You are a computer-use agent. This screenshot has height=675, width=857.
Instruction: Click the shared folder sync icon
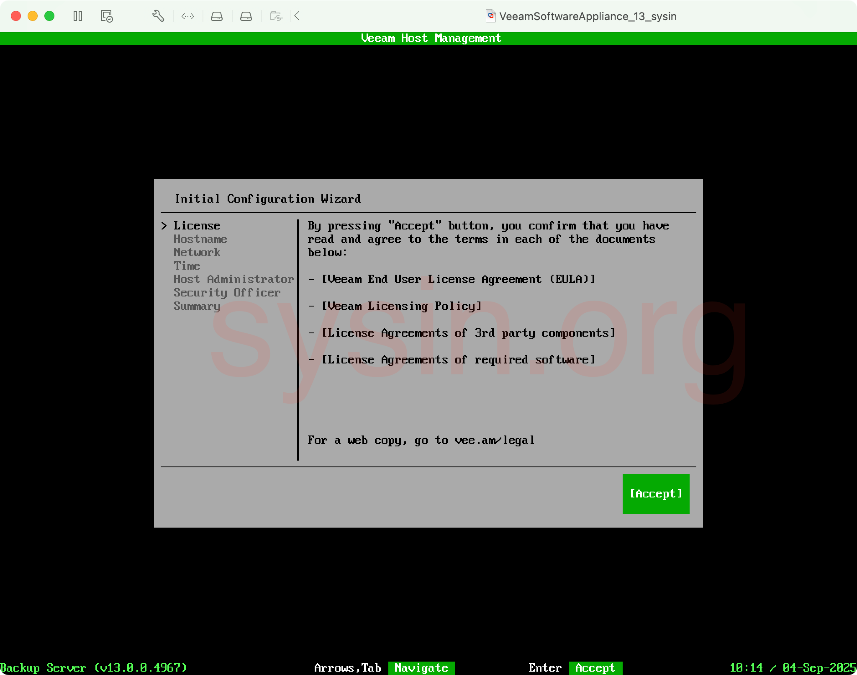pyautogui.click(x=276, y=16)
